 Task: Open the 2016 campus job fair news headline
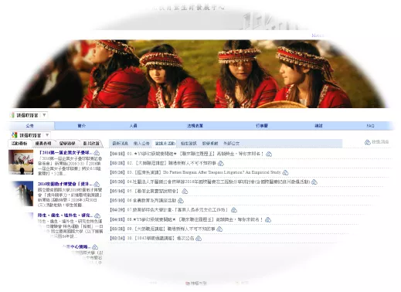[x=65, y=184]
